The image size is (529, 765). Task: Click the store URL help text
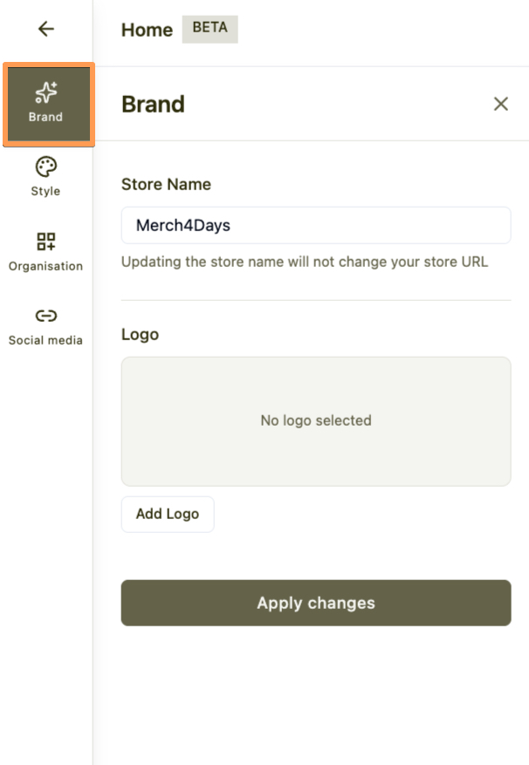click(x=304, y=262)
